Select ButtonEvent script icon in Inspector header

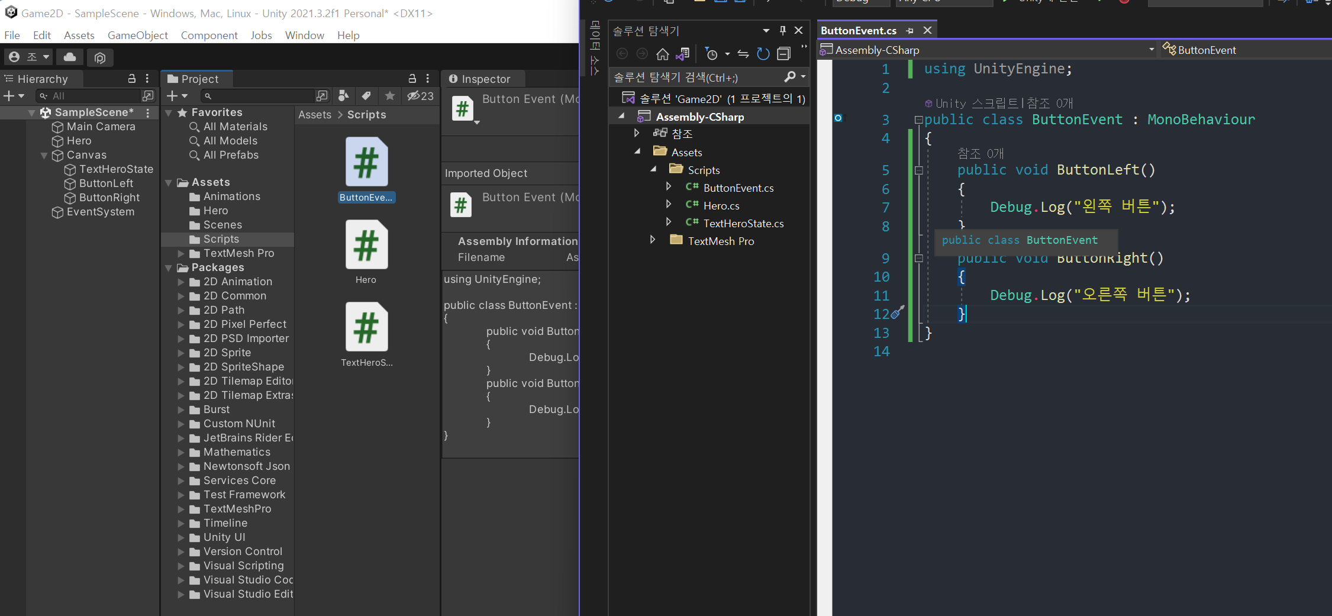[463, 109]
